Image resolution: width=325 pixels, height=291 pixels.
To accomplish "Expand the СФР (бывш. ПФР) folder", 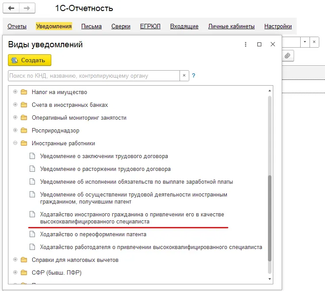I will 15,272.
